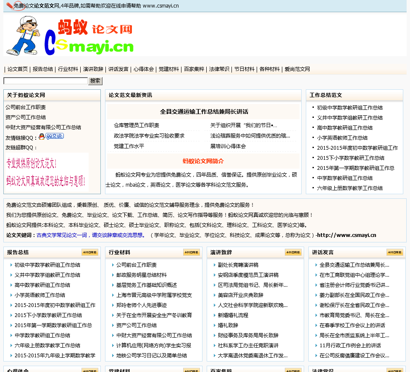410x372 pixels.
Task: Open 2015-2015年九年级上学期数学教学 link
Action: (55, 356)
